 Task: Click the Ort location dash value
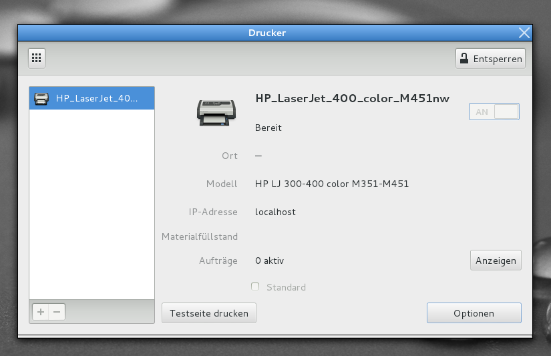[x=258, y=156]
